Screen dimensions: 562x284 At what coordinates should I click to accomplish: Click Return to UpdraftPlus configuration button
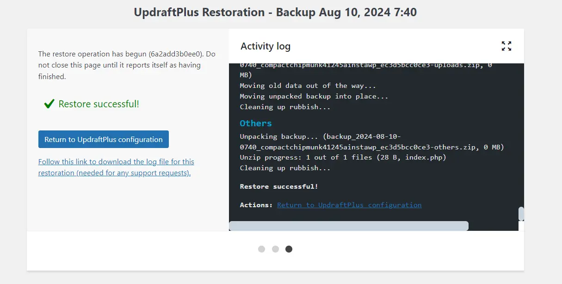(104, 139)
